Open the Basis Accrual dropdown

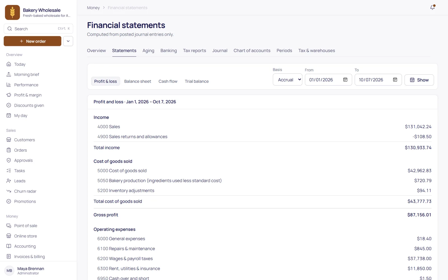pyautogui.click(x=288, y=80)
